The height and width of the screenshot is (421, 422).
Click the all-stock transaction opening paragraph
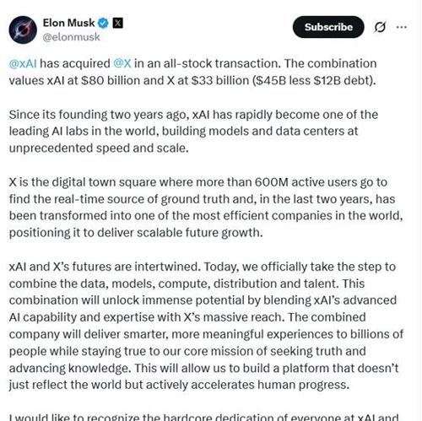[x=192, y=72]
